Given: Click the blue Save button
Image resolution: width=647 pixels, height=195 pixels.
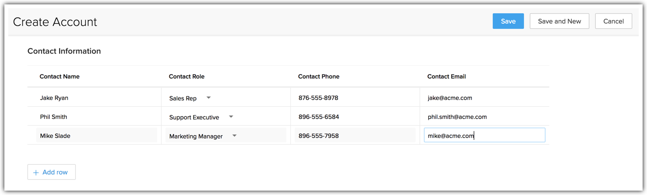Looking at the screenshot, I should 508,21.
